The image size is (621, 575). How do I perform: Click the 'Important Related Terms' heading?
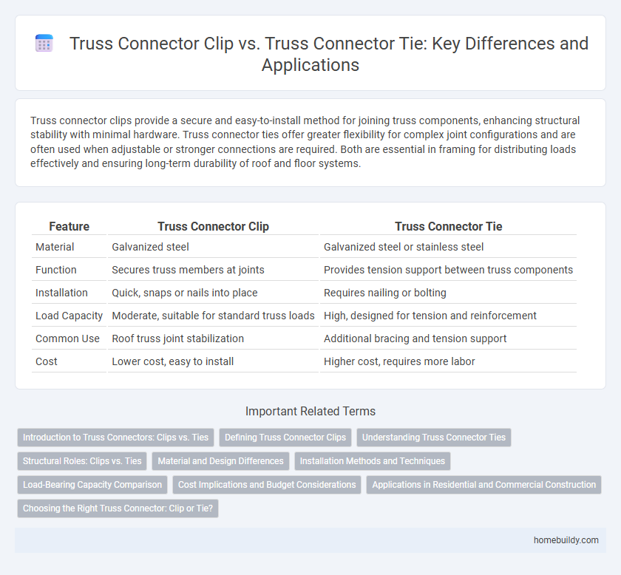(310, 411)
